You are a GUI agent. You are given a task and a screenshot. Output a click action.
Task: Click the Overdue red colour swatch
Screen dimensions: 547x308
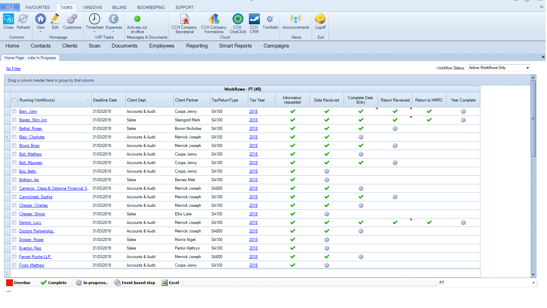(x=10, y=283)
